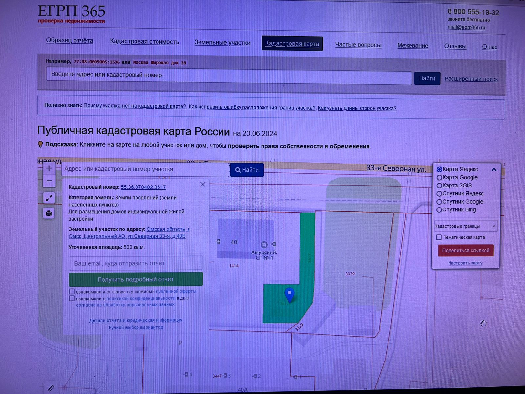The height and width of the screenshot is (394, 525).
Task: Navigate to Межевание section
Action: coord(413,46)
